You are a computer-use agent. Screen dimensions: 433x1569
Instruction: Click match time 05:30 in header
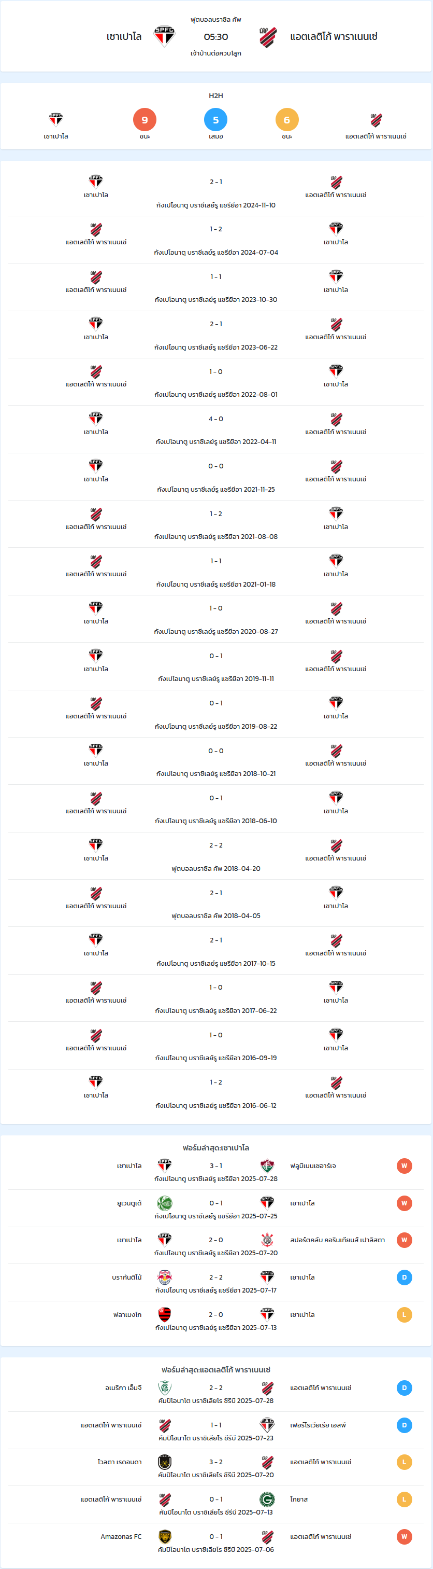[x=216, y=36]
